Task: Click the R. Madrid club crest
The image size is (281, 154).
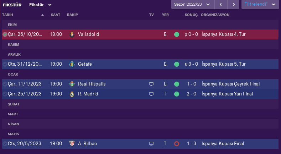Action: (72, 94)
